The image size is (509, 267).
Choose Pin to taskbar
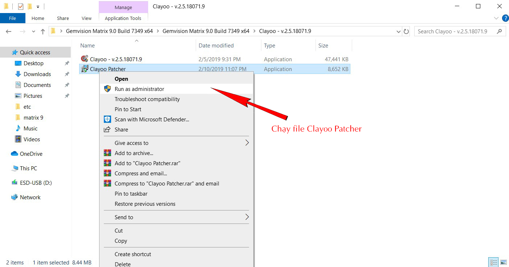click(x=176, y=193)
